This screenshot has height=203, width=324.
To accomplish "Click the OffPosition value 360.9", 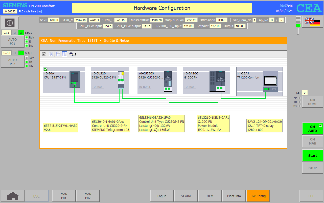I will coord(222,20).
